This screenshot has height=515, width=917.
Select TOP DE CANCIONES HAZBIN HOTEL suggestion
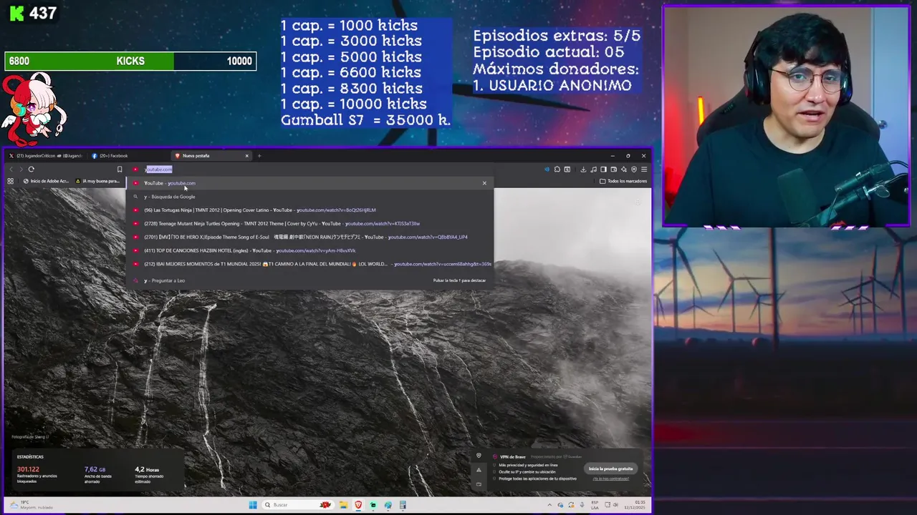(x=311, y=251)
